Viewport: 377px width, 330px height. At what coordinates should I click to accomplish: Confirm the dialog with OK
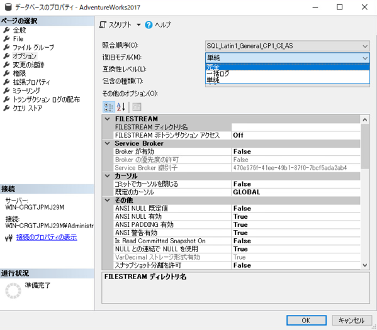307,321
